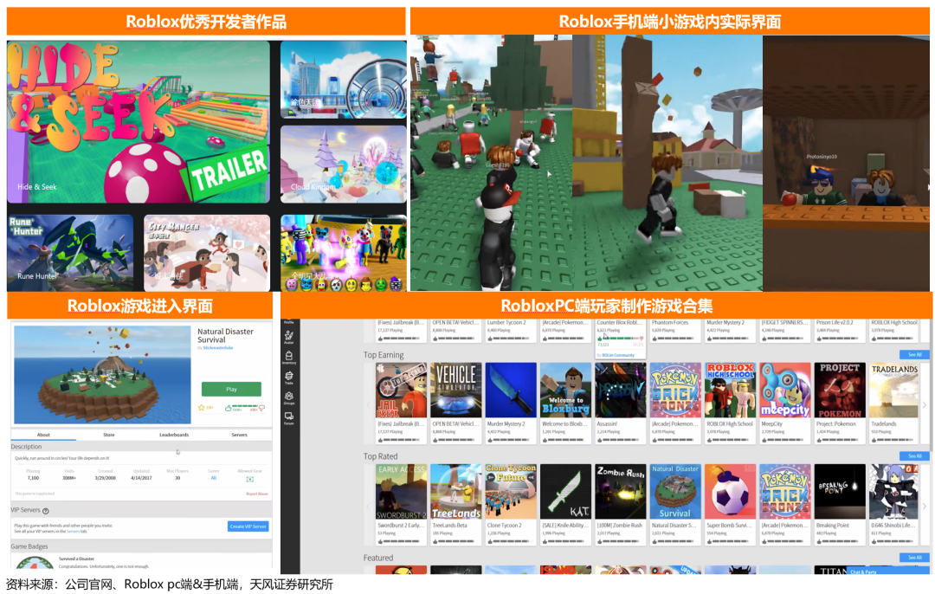The image size is (935, 594).
Task: Open the Stickmasterluke creator link
Action: [217, 348]
